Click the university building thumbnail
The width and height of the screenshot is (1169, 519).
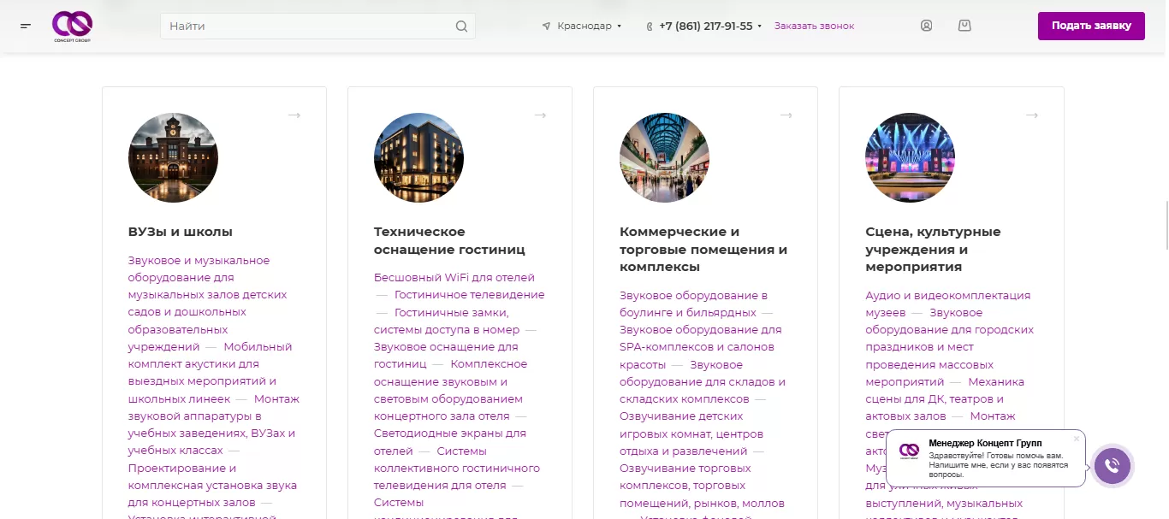click(173, 158)
